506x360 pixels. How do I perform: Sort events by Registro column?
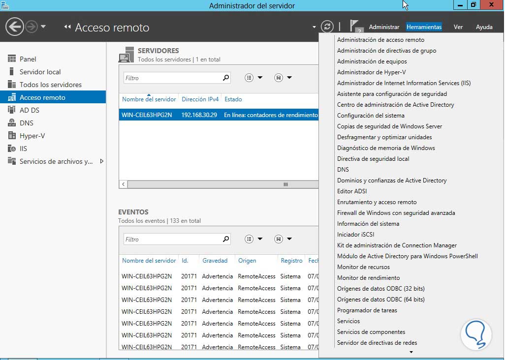click(291, 261)
